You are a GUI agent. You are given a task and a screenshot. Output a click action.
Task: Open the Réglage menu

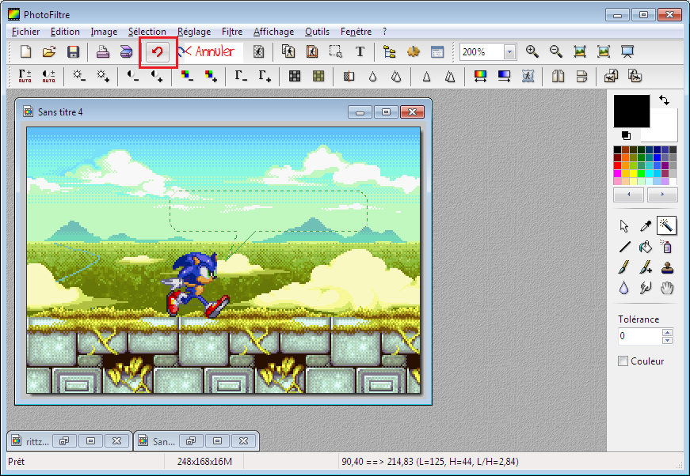[194, 32]
